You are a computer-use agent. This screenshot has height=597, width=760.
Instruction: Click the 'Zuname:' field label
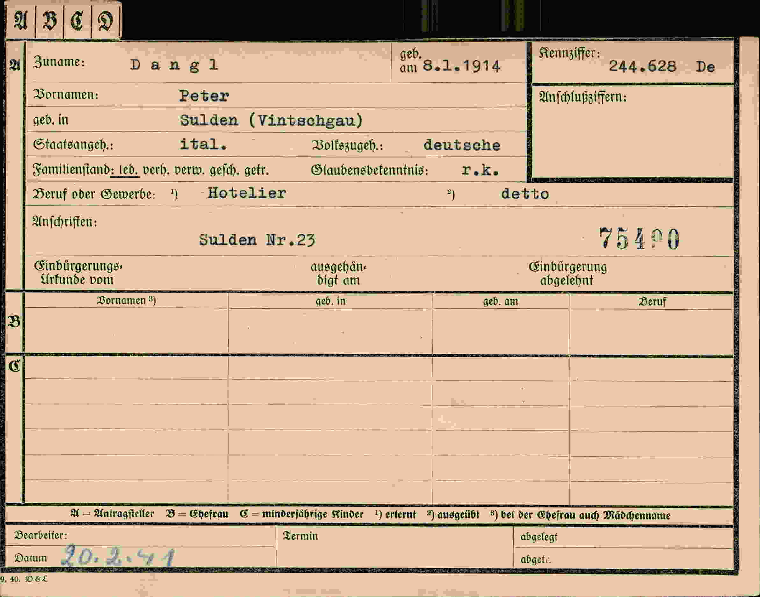click(59, 62)
